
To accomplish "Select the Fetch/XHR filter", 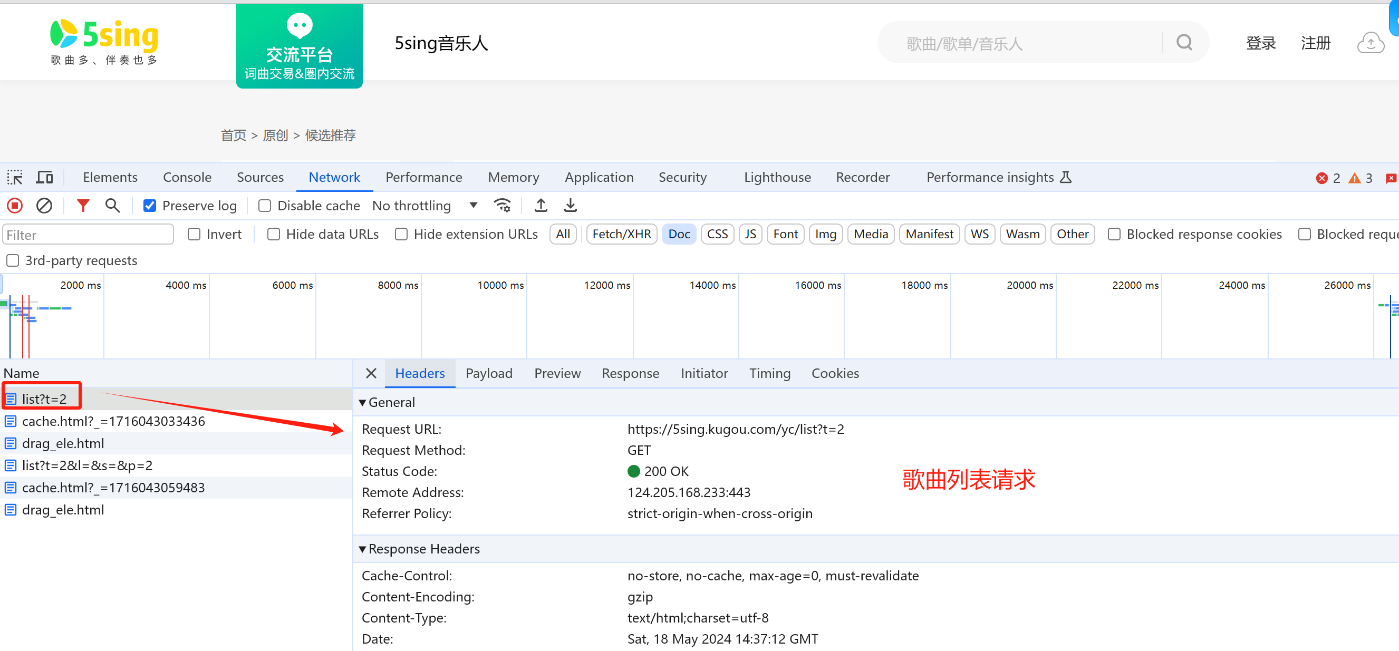I will pyautogui.click(x=622, y=235).
